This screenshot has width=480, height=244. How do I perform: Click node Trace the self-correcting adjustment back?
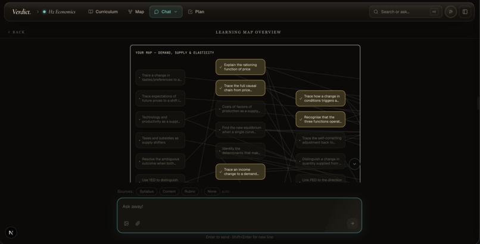tap(320, 140)
